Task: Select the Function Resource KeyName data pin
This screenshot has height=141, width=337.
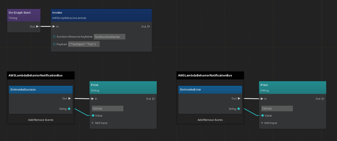Action: (x=54, y=37)
